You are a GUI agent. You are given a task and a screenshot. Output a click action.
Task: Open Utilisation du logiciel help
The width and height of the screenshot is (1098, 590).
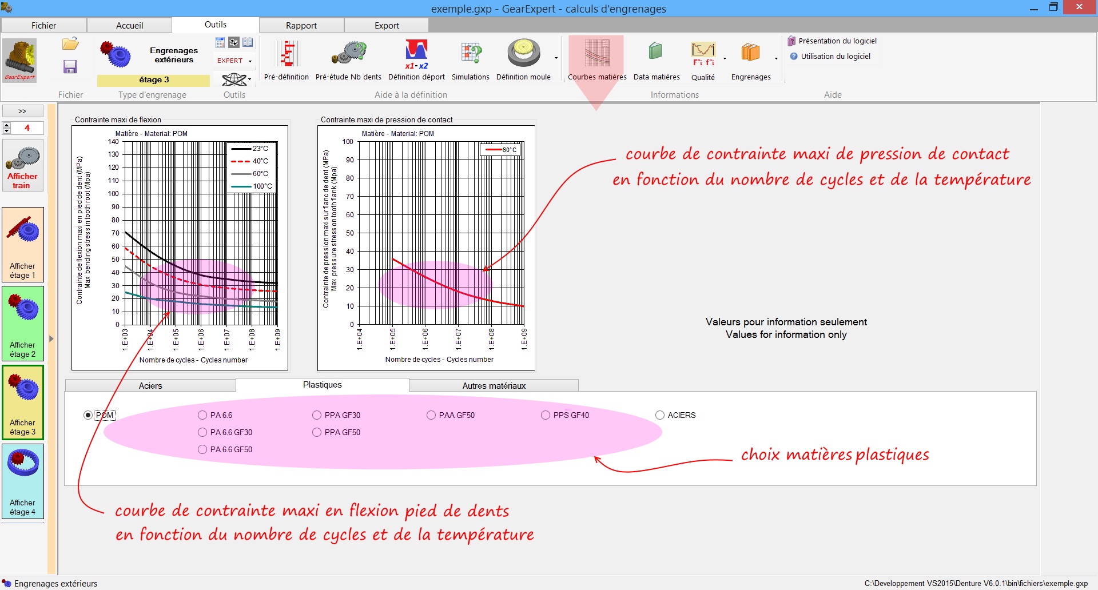click(x=830, y=56)
